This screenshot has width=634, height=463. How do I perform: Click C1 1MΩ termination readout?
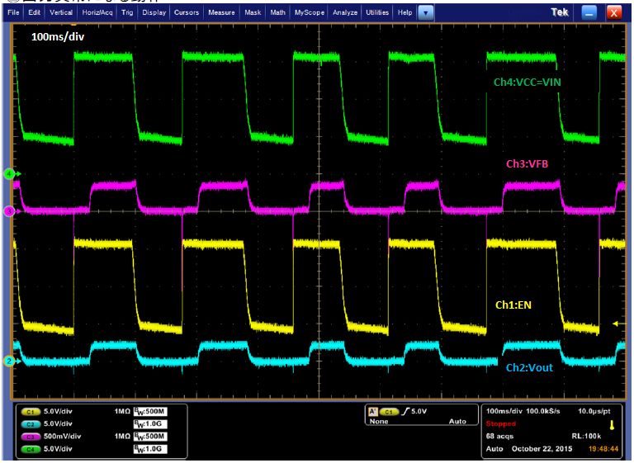[122, 412]
